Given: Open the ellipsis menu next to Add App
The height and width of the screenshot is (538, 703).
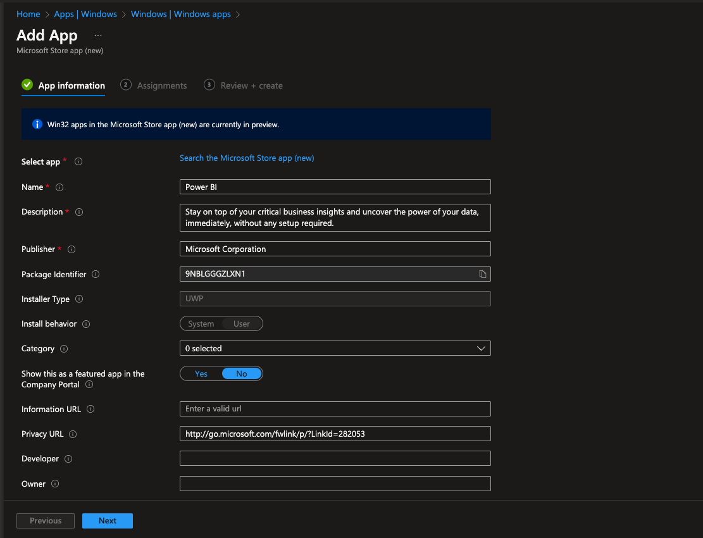Looking at the screenshot, I should tap(97, 35).
